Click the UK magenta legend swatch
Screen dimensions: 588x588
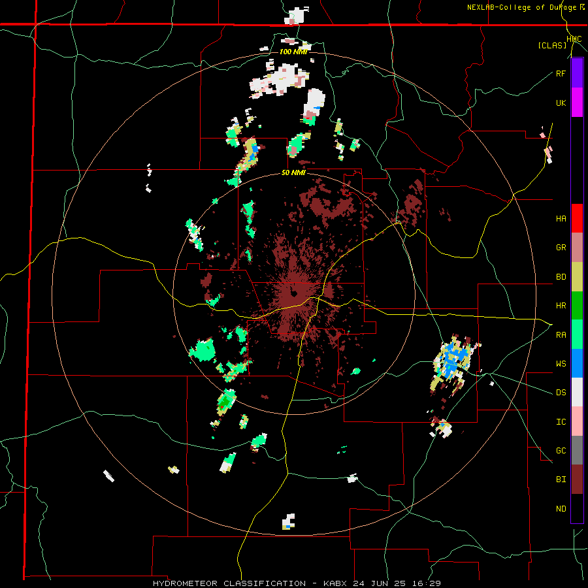click(x=577, y=103)
